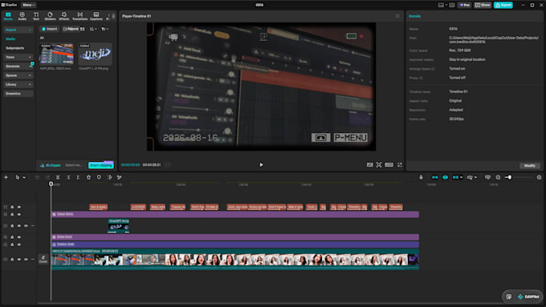Image resolution: width=546 pixels, height=307 pixels.
Task: Open the media sort dropdown
Action: pyautogui.click(x=93, y=29)
